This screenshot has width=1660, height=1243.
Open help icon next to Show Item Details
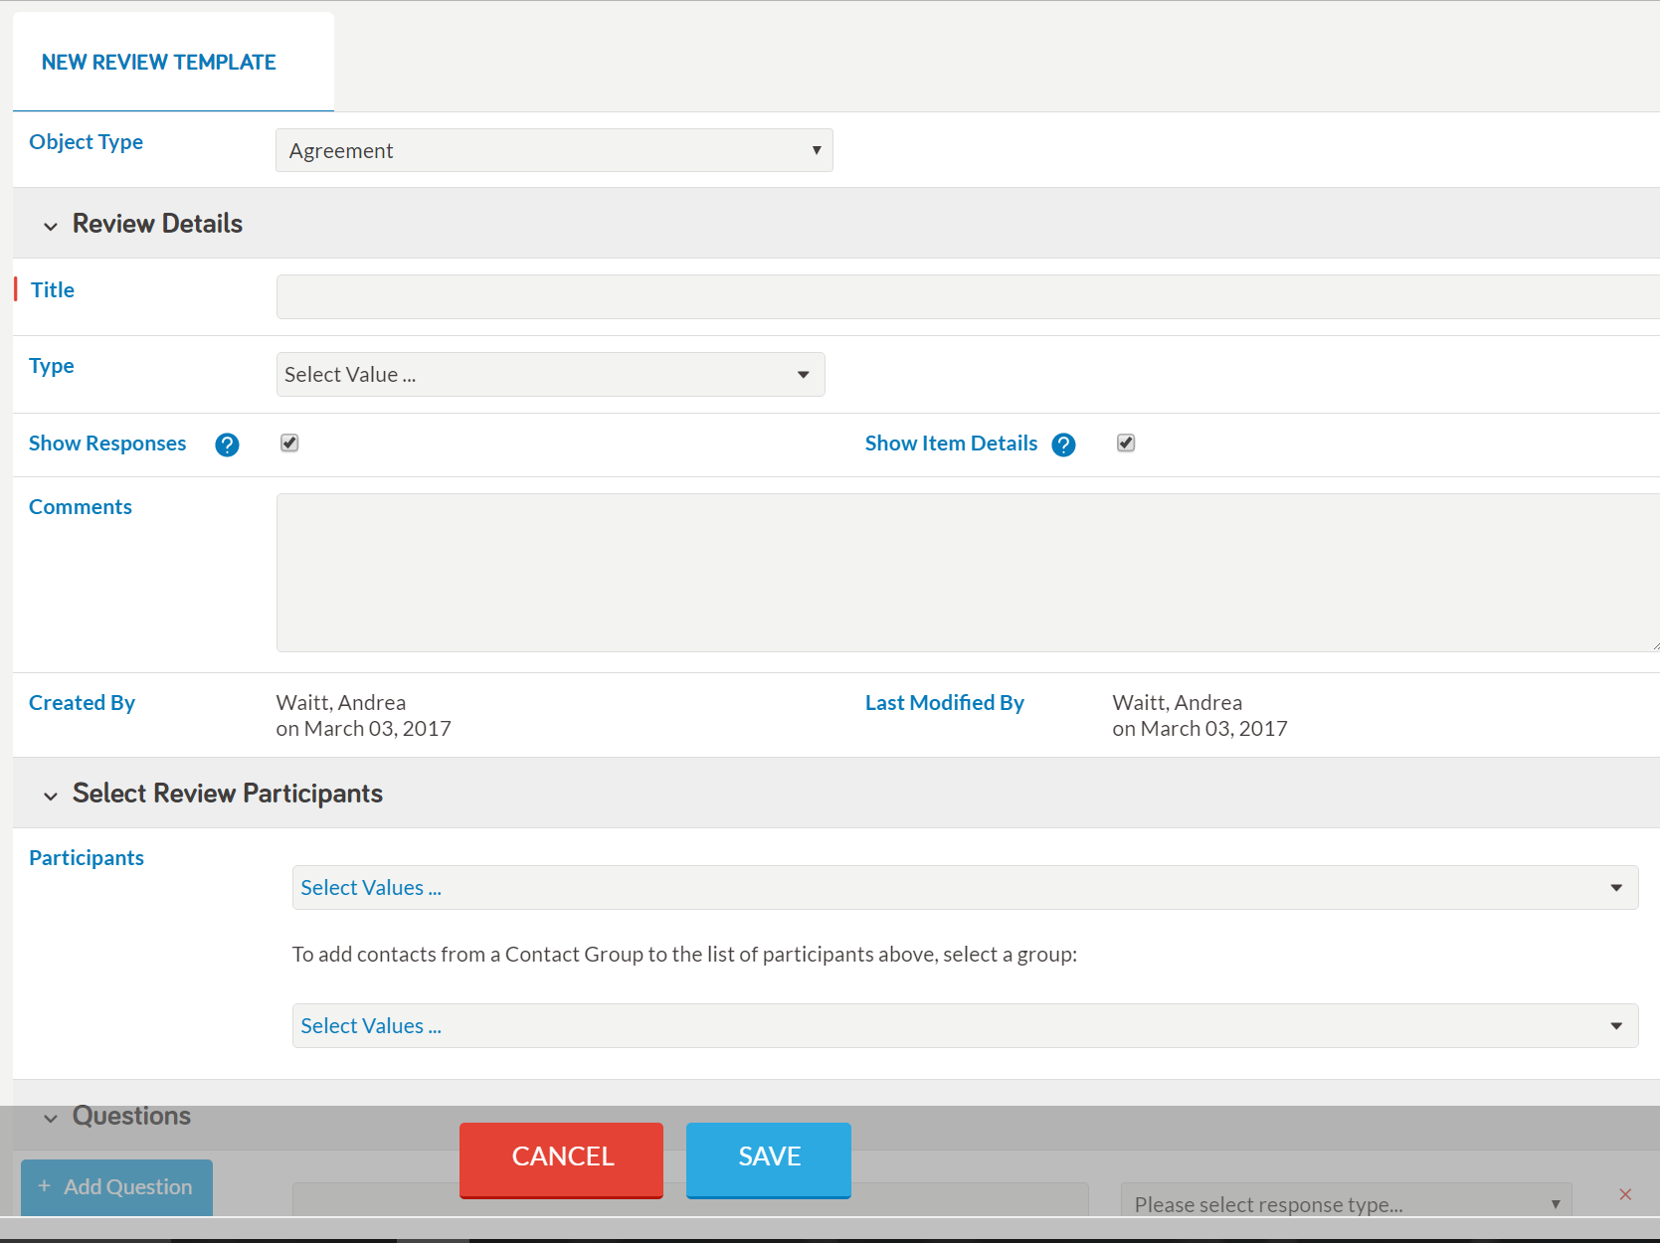[x=1063, y=444]
